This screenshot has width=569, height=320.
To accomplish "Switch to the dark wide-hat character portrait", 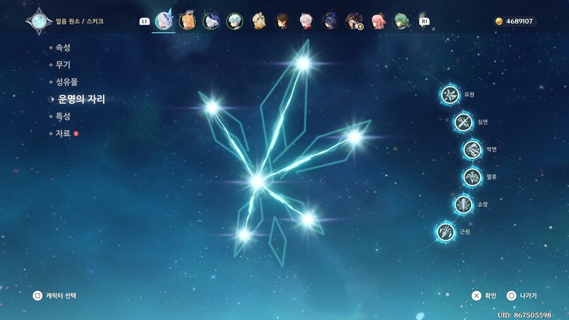I will (330, 21).
